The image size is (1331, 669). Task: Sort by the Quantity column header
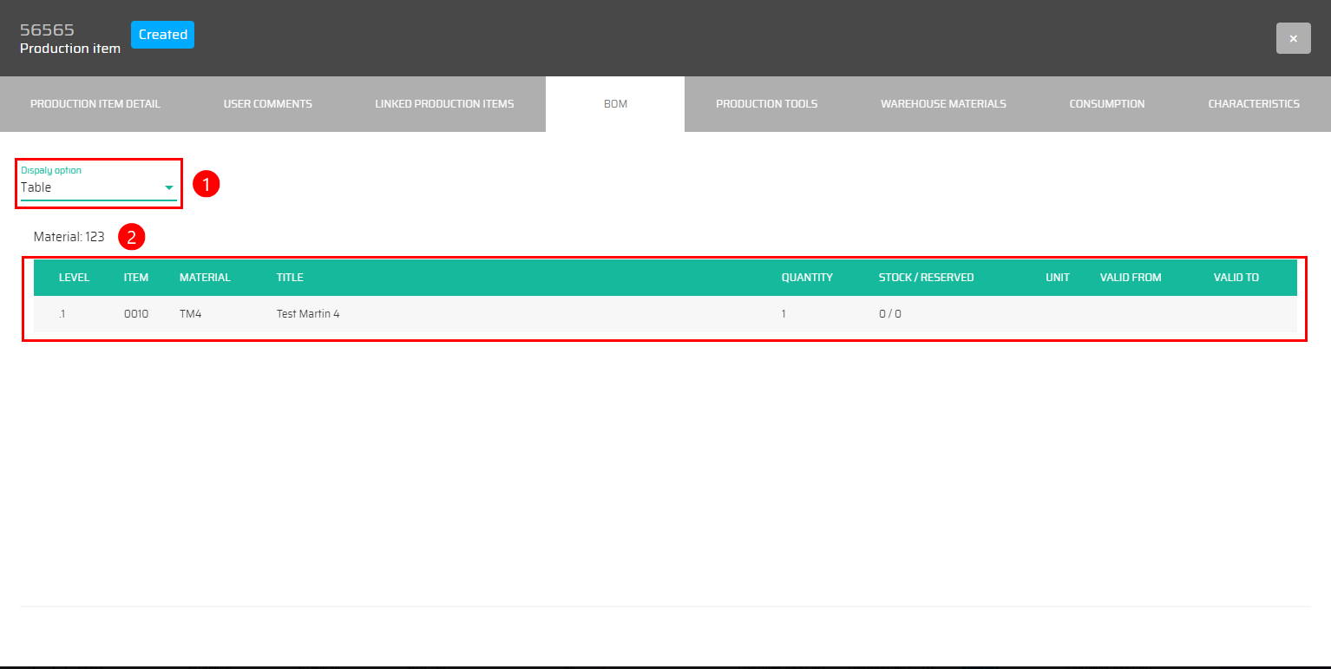(806, 278)
